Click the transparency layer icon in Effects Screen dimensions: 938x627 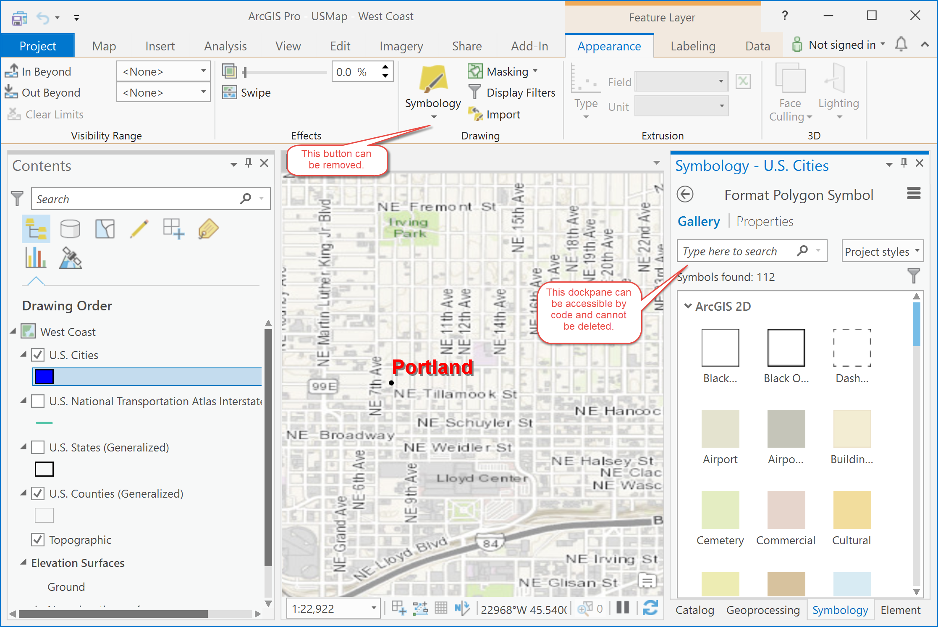pyautogui.click(x=230, y=71)
